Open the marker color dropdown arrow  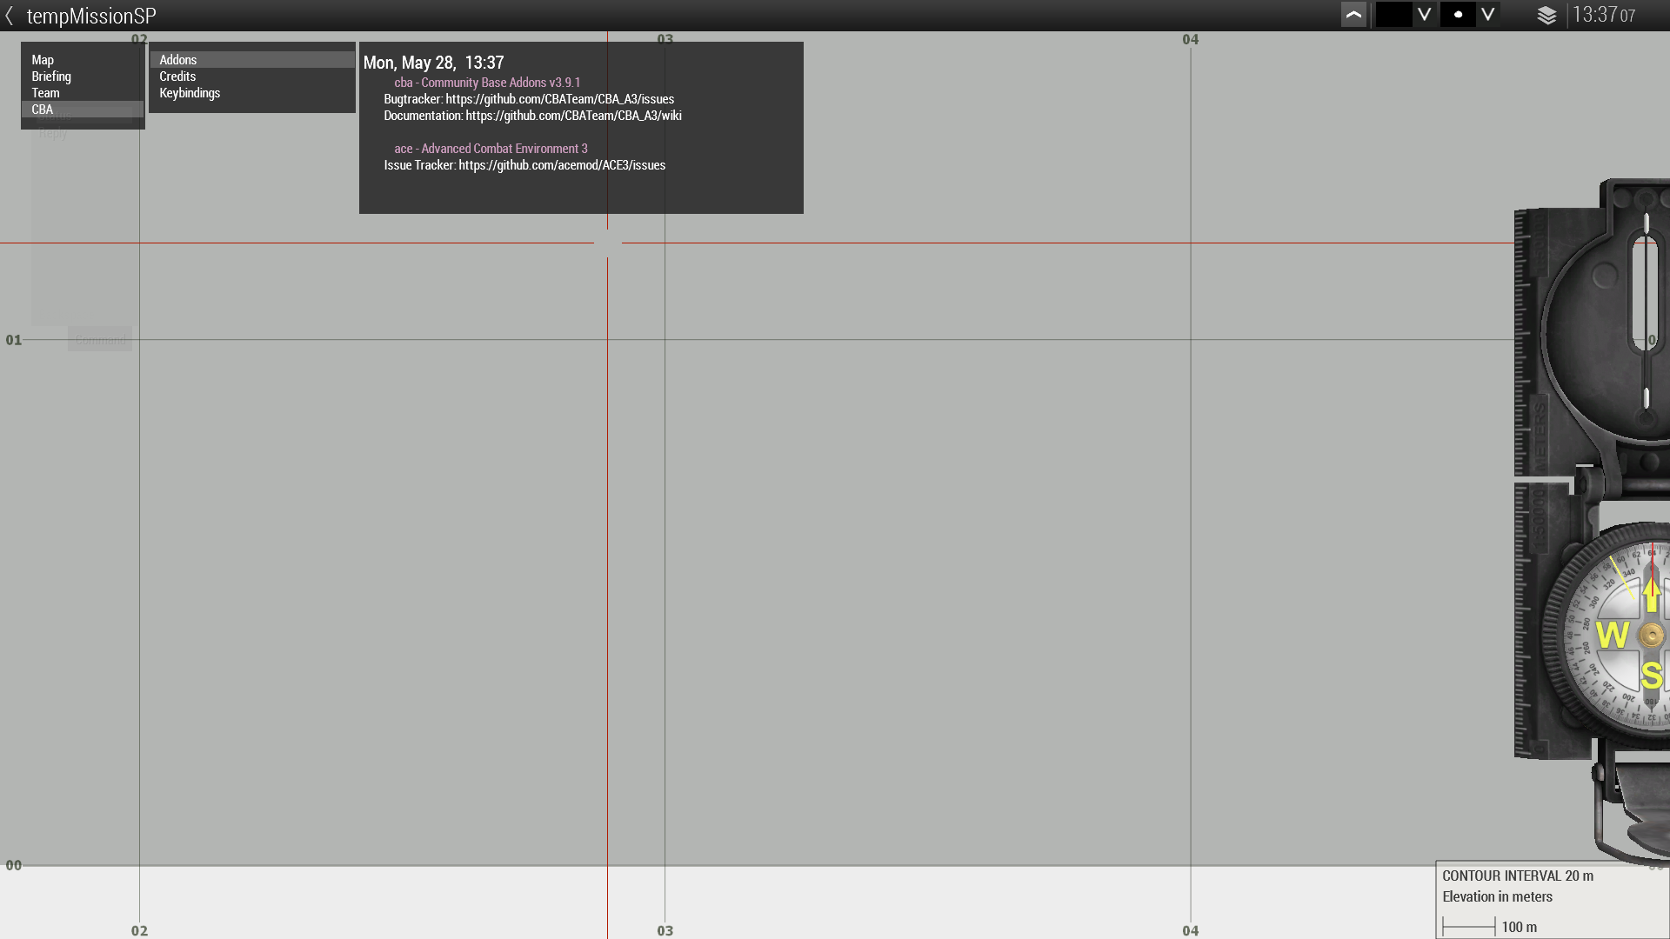(x=1424, y=15)
